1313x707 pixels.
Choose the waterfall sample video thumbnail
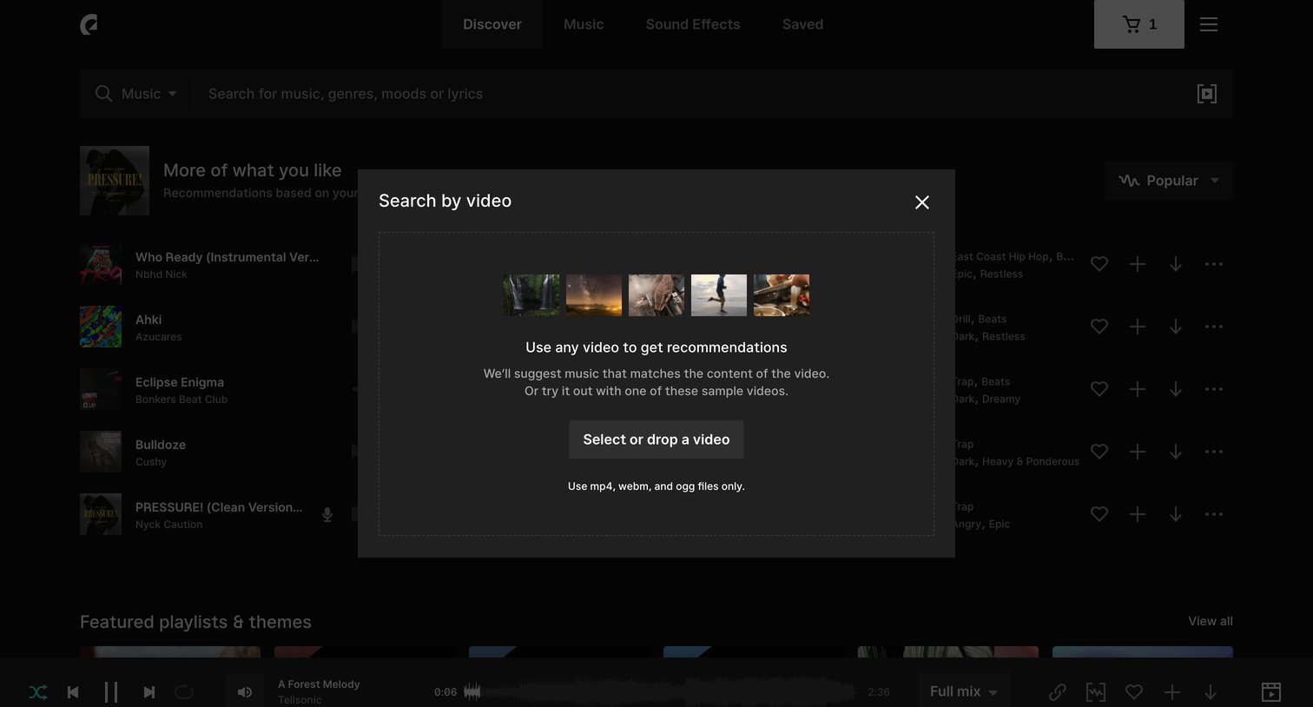[531, 295]
